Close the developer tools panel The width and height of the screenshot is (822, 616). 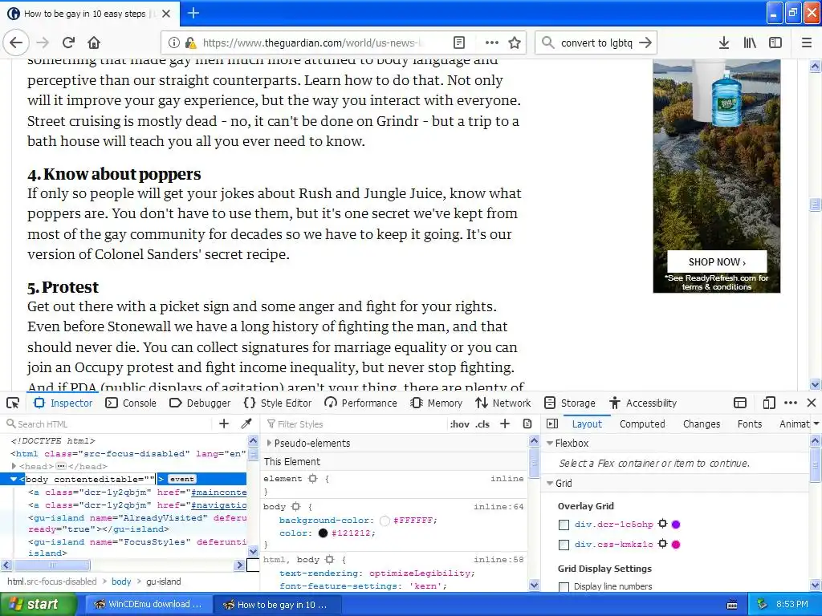coord(812,403)
